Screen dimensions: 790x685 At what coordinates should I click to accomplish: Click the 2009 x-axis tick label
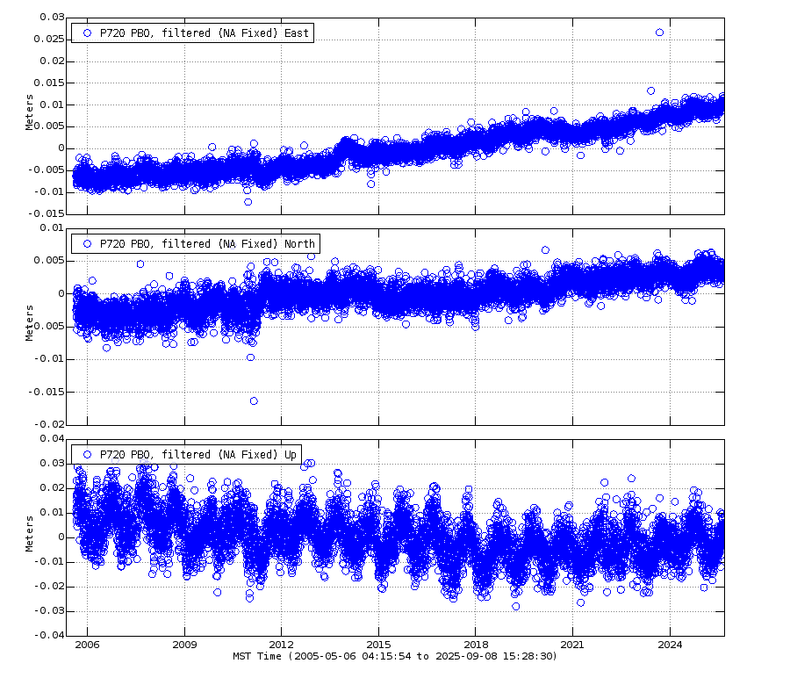(x=184, y=645)
